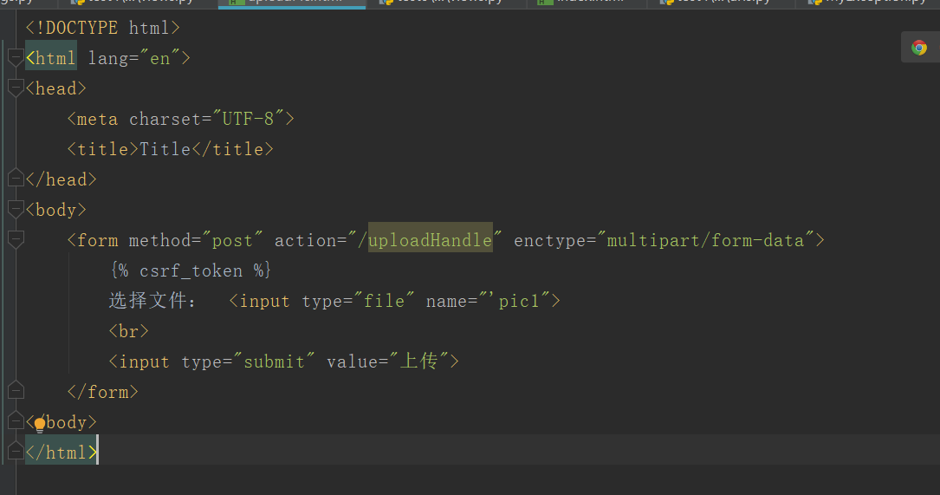Click the action attribute name
This screenshot has height=495, width=940.
[305, 241]
